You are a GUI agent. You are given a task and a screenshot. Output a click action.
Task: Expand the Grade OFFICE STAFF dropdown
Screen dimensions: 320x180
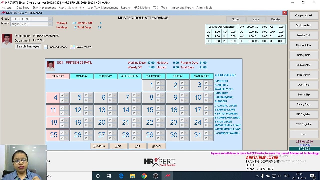coord(50,19)
